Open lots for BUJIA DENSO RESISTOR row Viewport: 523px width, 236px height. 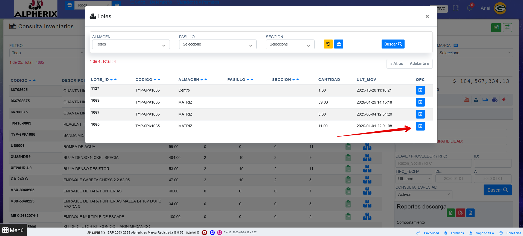pos(367,169)
